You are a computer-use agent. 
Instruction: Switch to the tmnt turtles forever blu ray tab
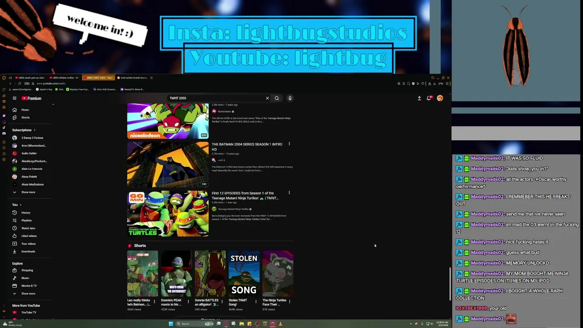132,78
